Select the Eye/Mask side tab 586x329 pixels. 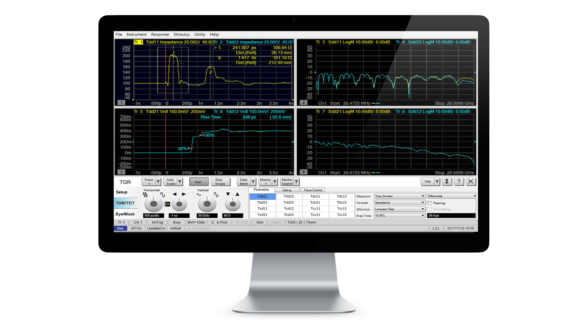125,214
